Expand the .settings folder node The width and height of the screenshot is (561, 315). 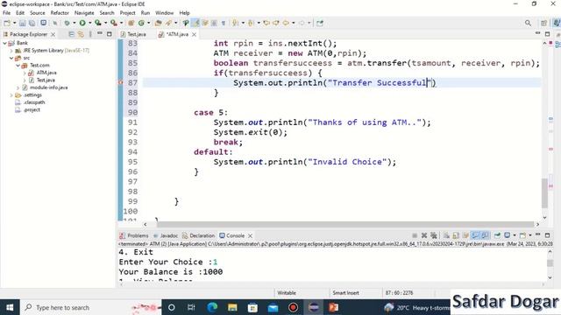pyautogui.click(x=11, y=95)
